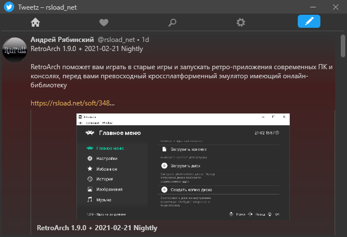Open the Settings gear tab
347x237 pixels.
coord(241,22)
